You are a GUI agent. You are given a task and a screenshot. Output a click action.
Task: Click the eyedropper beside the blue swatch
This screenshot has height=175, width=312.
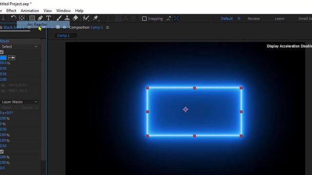click(x=12, y=58)
